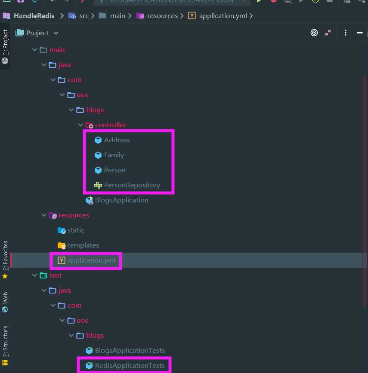Click the project tree vertical scrollbar
This screenshot has width=368, height=373.
(365, 191)
